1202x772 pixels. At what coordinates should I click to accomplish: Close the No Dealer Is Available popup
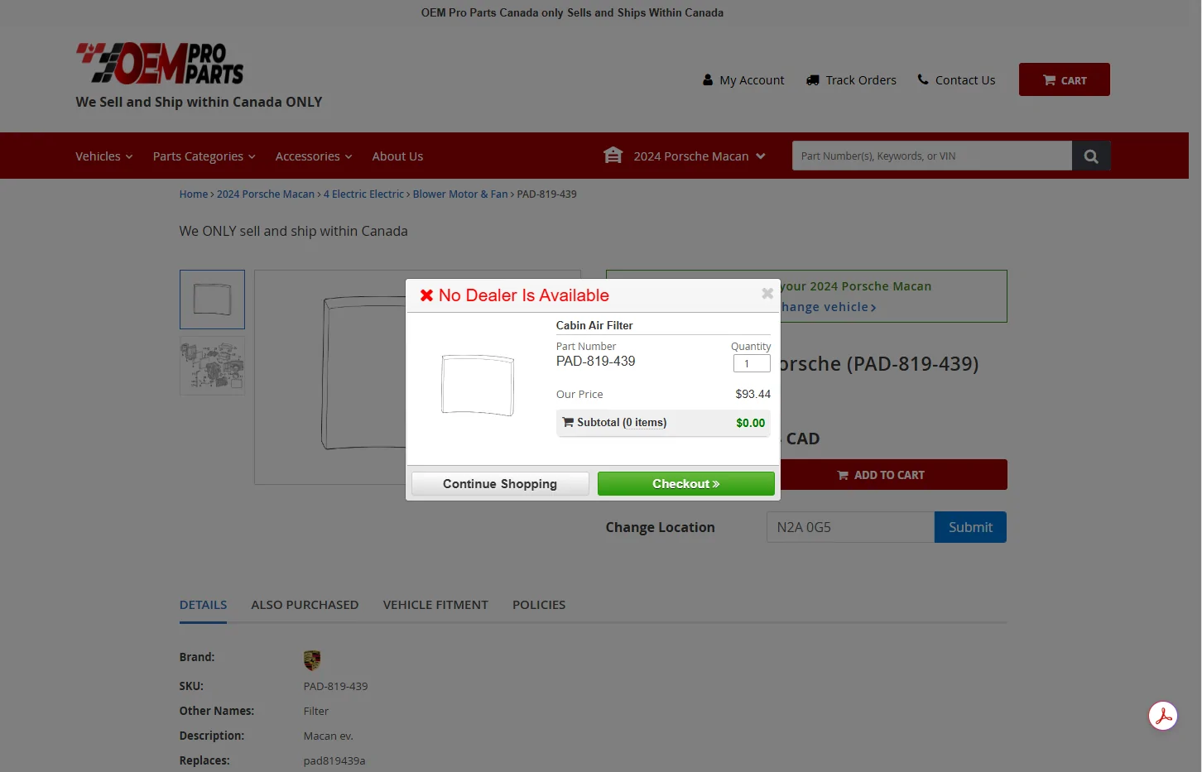coord(767,294)
